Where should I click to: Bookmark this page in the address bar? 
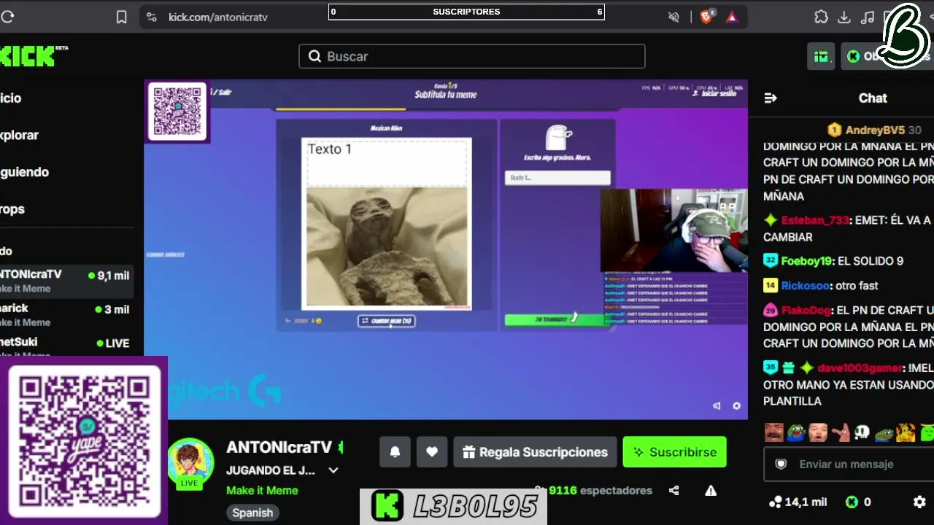pos(122,17)
